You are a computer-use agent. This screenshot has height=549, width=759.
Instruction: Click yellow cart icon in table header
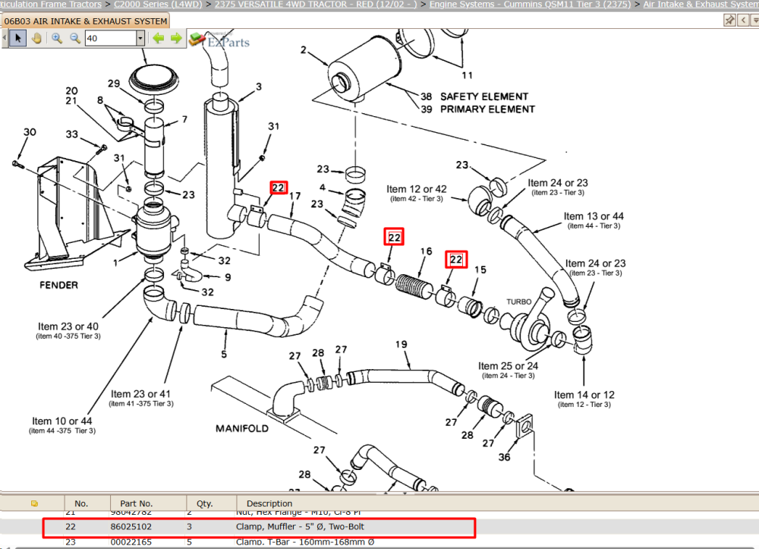click(34, 503)
